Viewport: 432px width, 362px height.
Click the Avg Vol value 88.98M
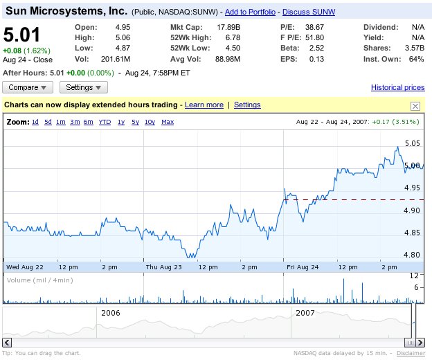[x=228, y=59]
